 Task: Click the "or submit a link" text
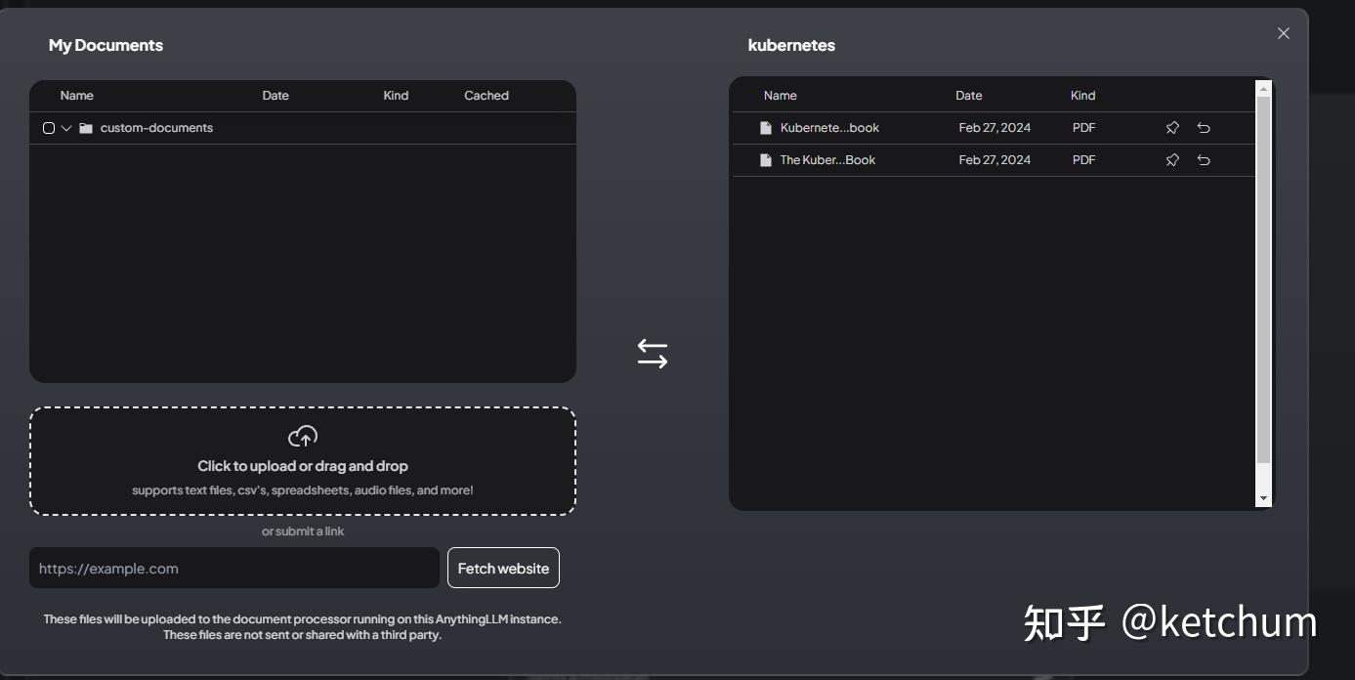pyautogui.click(x=303, y=531)
